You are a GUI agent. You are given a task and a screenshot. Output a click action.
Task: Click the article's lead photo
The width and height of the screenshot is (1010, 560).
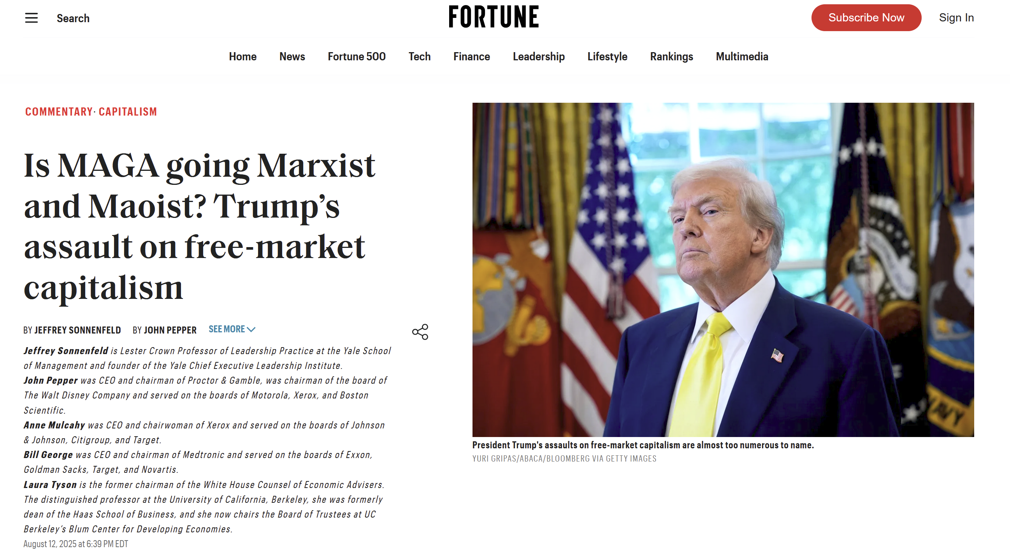pos(723,269)
